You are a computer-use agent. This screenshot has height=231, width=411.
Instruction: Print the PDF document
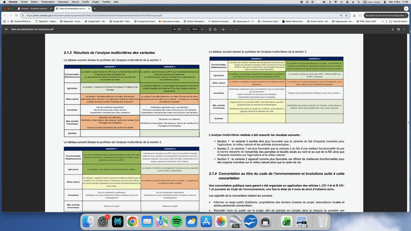tap(398, 29)
